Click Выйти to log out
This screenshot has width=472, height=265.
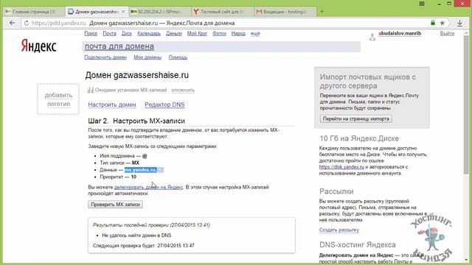pos(447,33)
